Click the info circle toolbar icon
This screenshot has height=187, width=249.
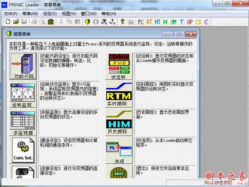coord(96,22)
